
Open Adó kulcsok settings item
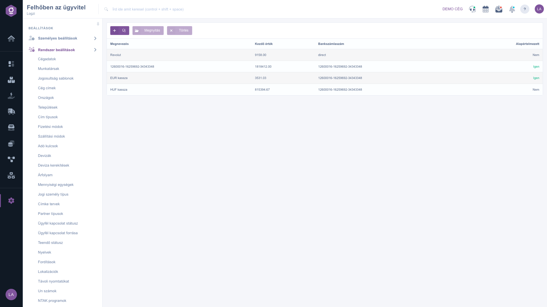pos(48,146)
